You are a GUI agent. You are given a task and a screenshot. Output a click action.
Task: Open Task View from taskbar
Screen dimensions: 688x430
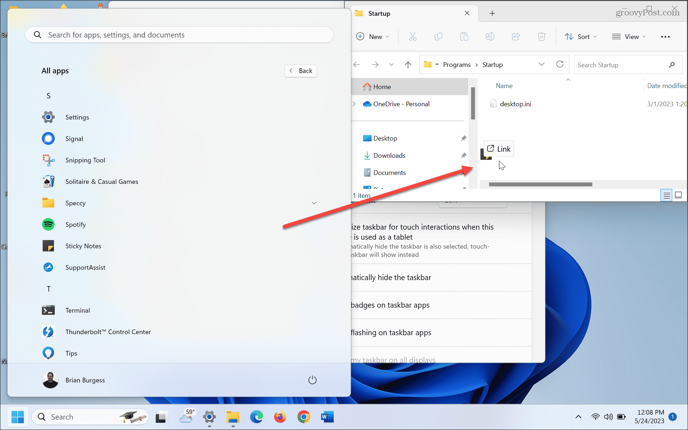pyautogui.click(x=162, y=417)
